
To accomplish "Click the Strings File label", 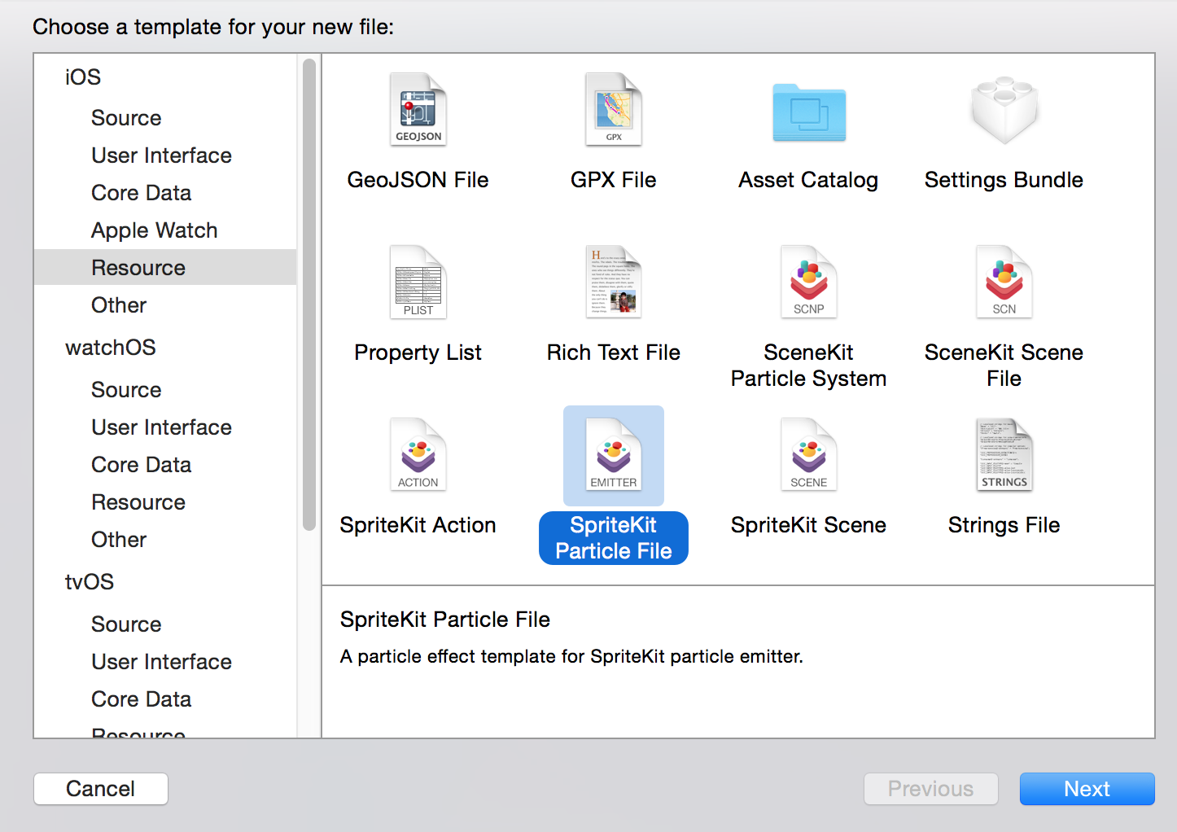I will (x=1004, y=525).
